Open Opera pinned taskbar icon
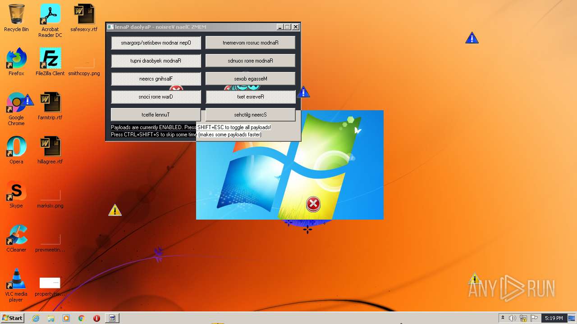Screen dimensions: 577x324 [x=96, y=318]
